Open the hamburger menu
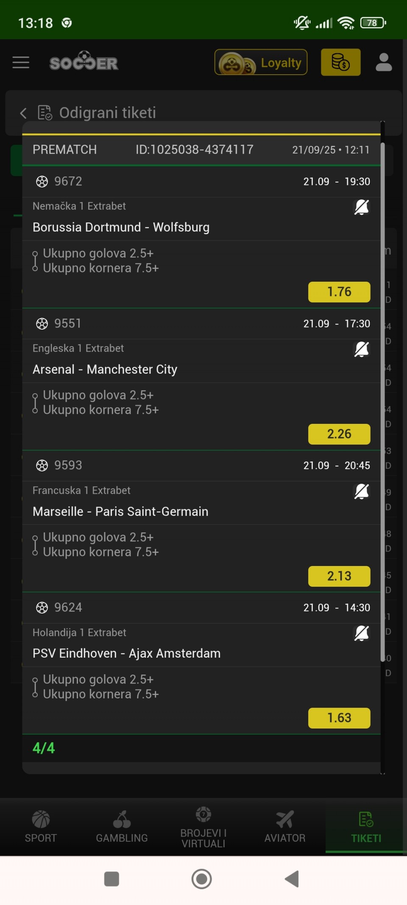This screenshot has width=407, height=905. pos(21,62)
